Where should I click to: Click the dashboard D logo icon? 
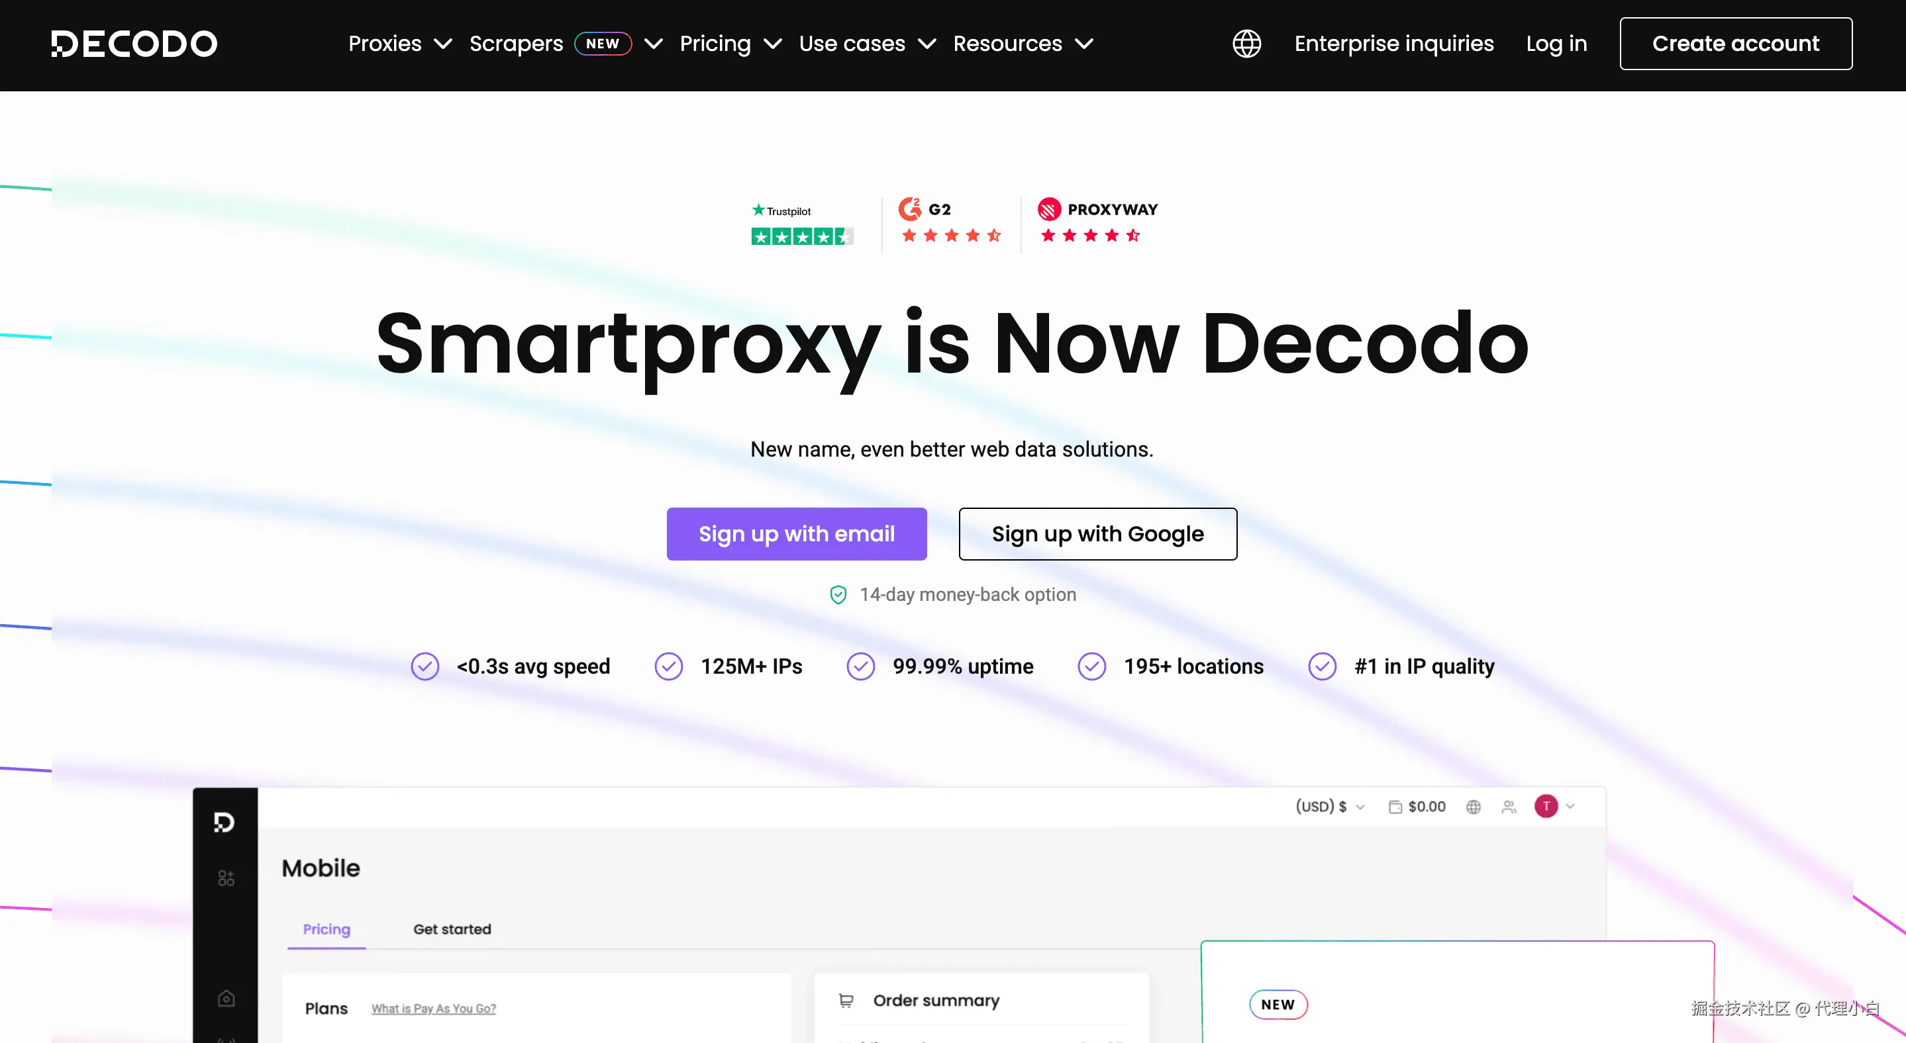(x=225, y=822)
